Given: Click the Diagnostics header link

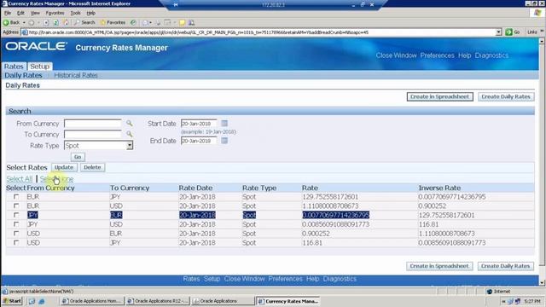Looking at the screenshot, I should tap(491, 55).
